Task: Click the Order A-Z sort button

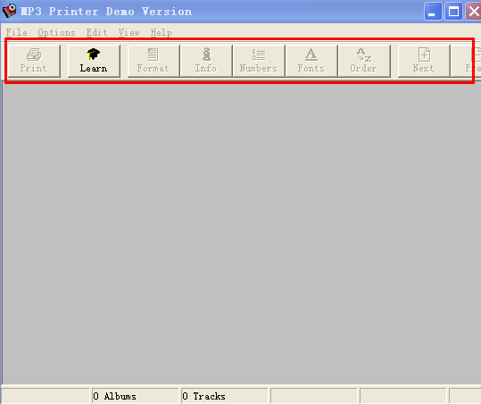Action: (x=364, y=61)
